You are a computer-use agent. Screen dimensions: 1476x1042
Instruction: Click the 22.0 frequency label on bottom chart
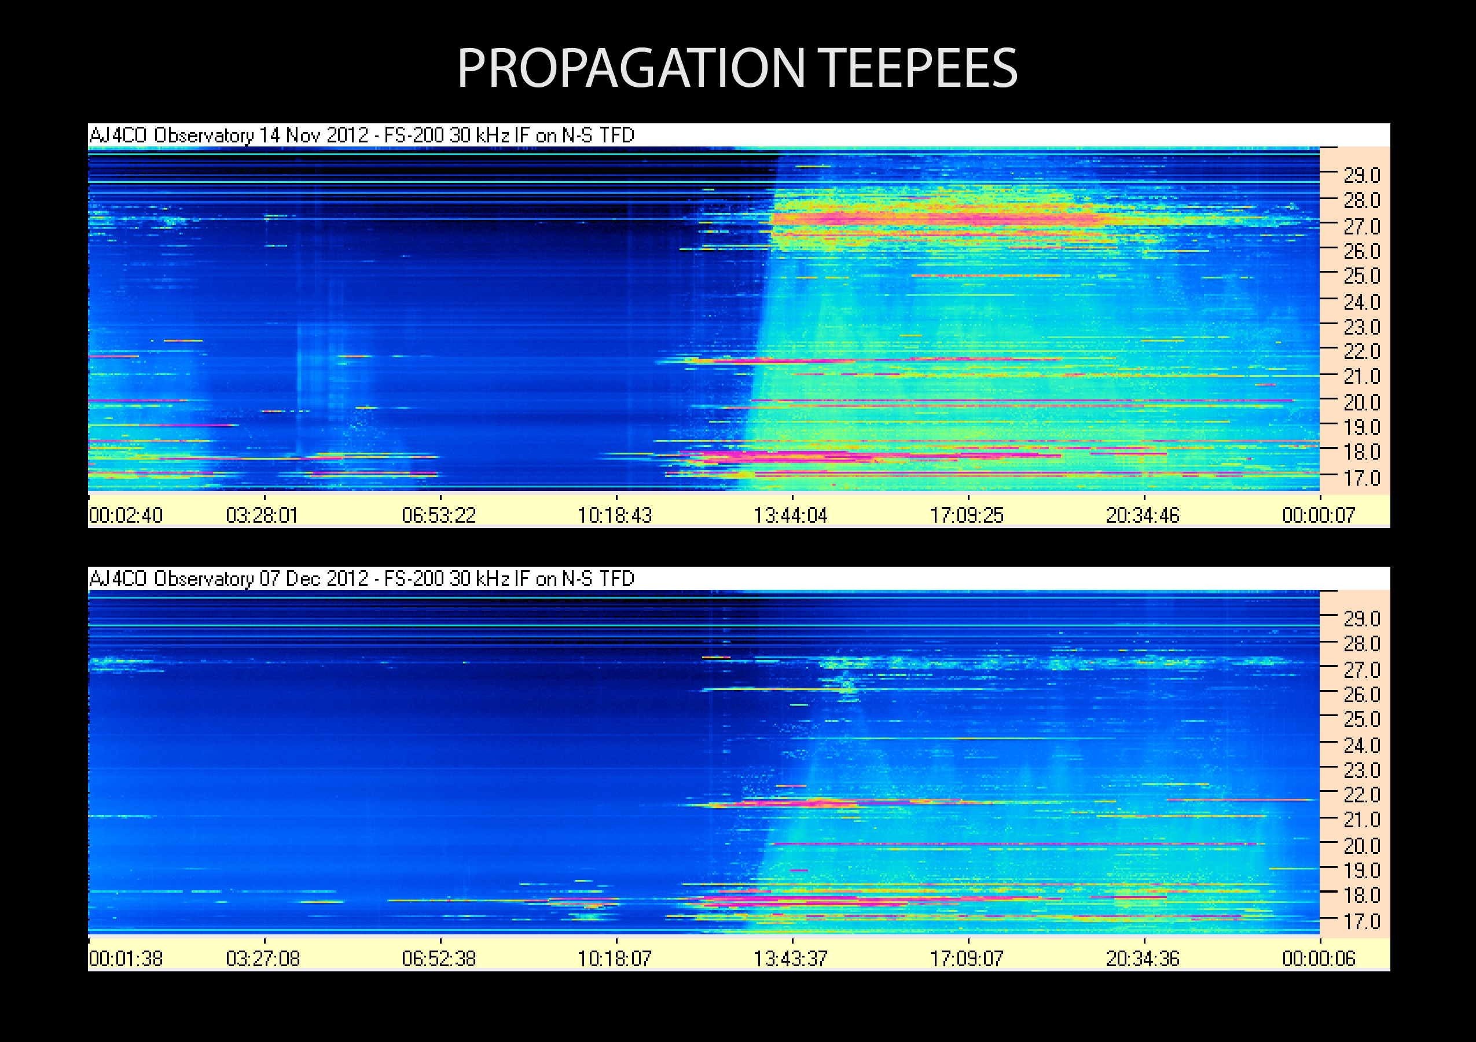pos(1361,795)
